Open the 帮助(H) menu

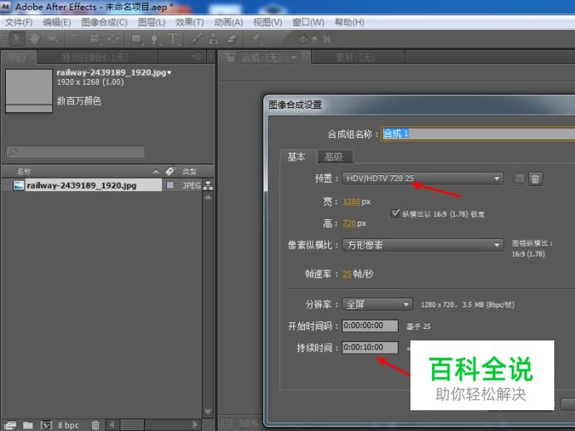tap(350, 22)
